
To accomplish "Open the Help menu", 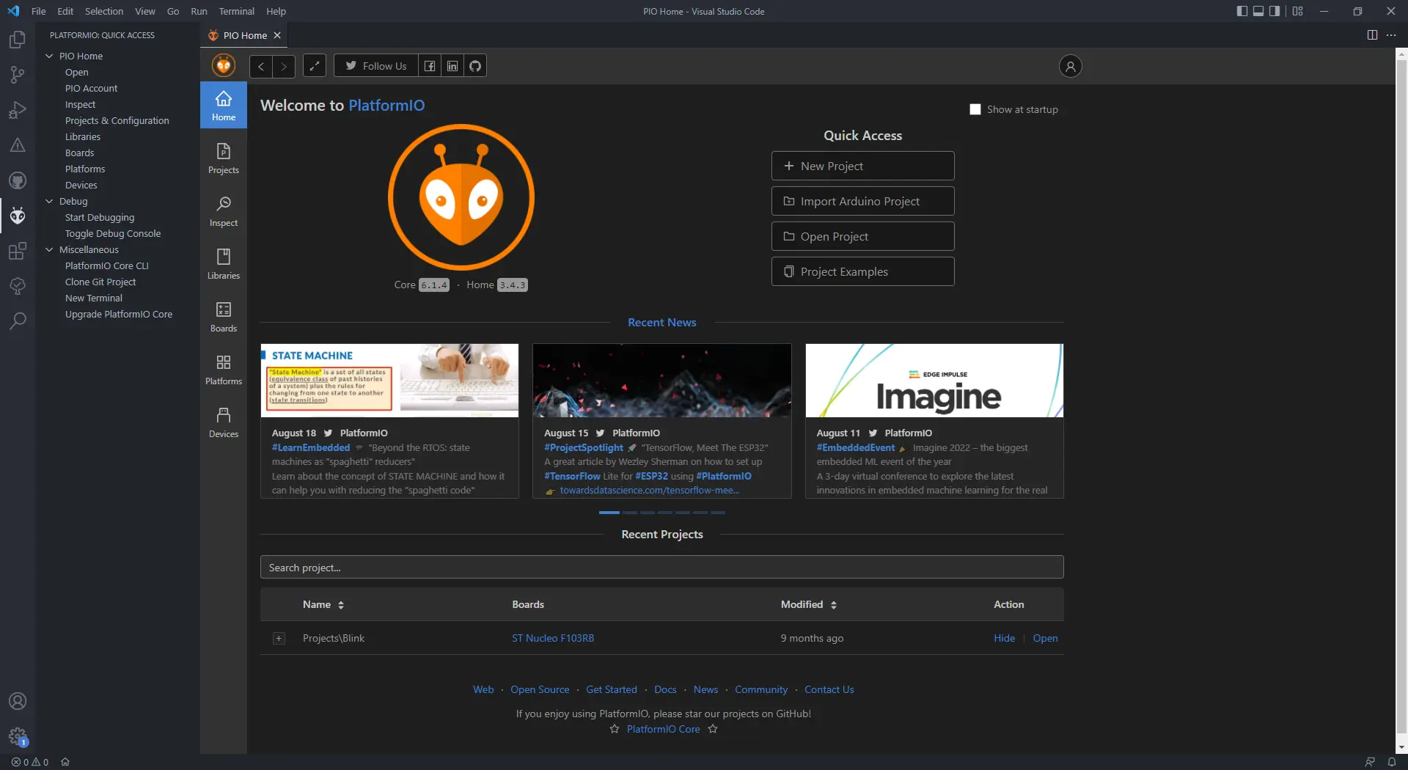I will pos(276,11).
